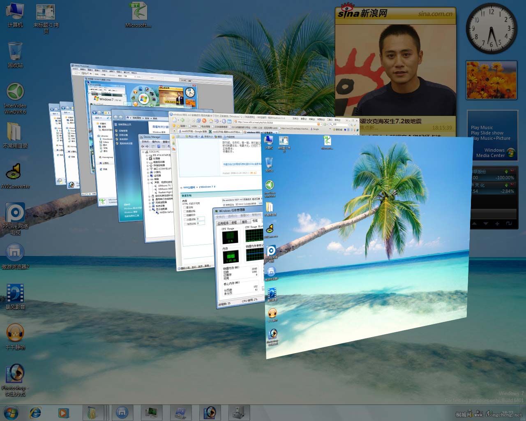
Task: Select the Microsoft... BT file on desktop
Action: tap(138, 16)
